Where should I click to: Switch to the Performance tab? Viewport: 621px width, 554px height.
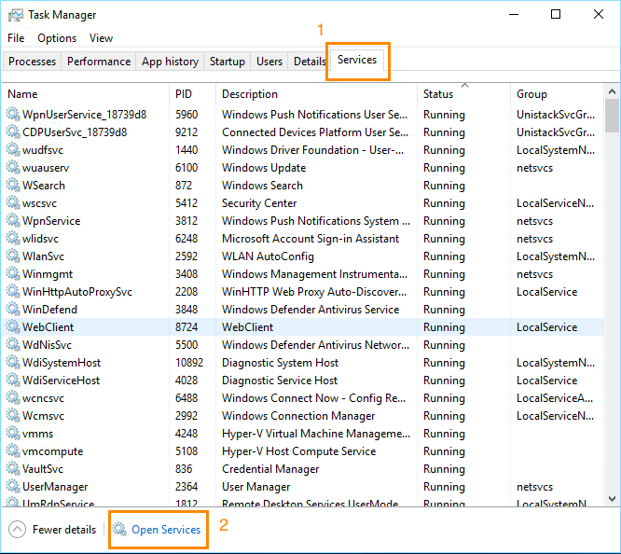pyautogui.click(x=99, y=62)
